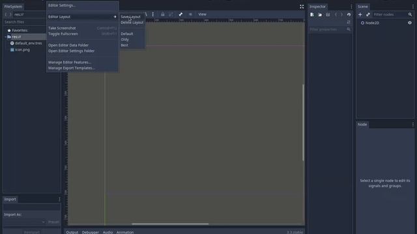This screenshot has height=234, width=417.
Task: Click the magnifier in Filter nodes
Action: pyautogui.click(x=410, y=14)
